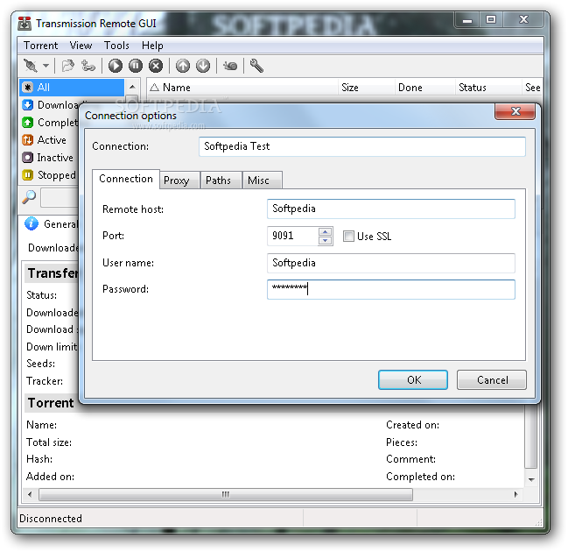Open the View menu

click(81, 46)
